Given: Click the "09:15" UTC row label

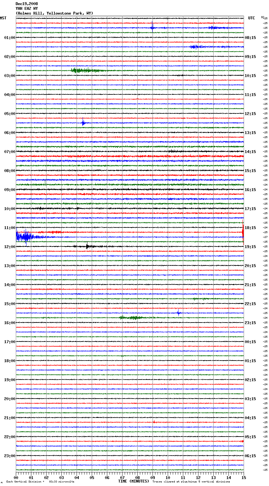Looking at the screenshot, I should [x=250, y=57].
